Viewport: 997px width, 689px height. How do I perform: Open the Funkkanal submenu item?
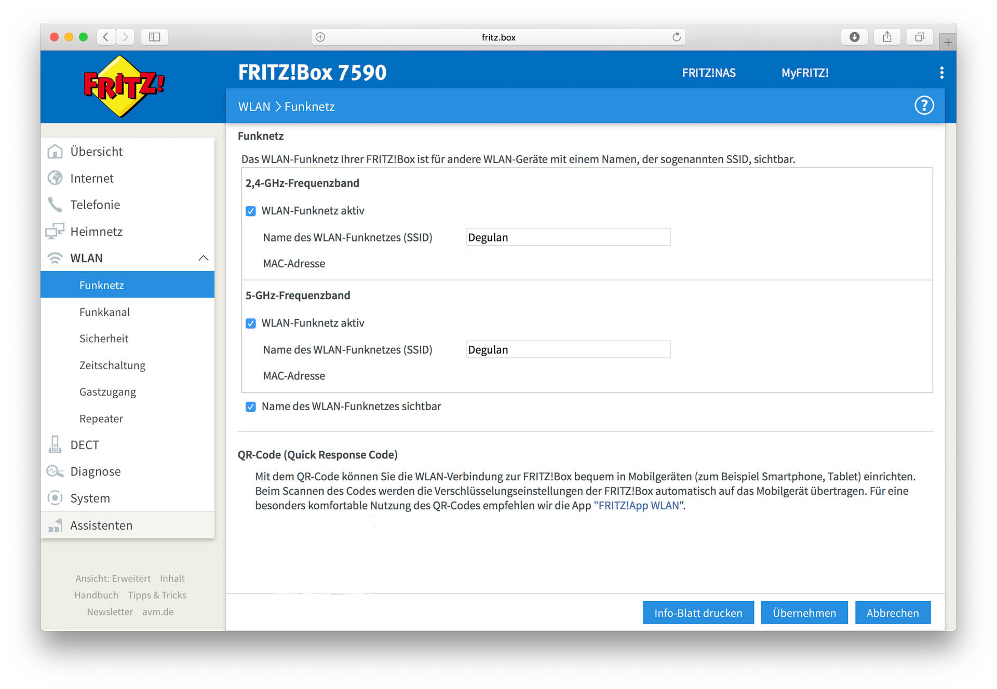(105, 312)
